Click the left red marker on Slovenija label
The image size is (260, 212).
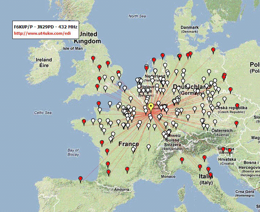[223, 150]
